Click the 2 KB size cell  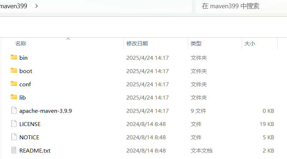[268, 150]
